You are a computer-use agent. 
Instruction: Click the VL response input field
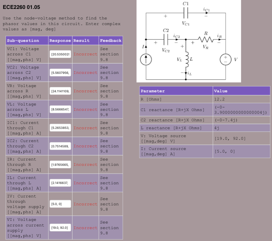pos(60,109)
